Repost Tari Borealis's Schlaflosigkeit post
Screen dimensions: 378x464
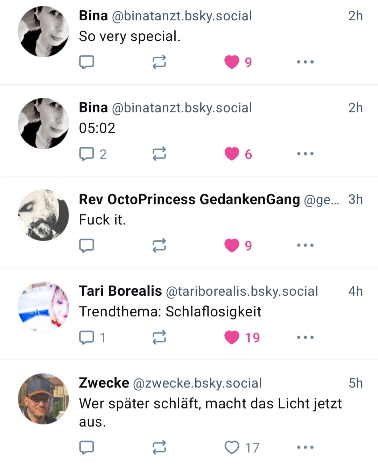159,337
